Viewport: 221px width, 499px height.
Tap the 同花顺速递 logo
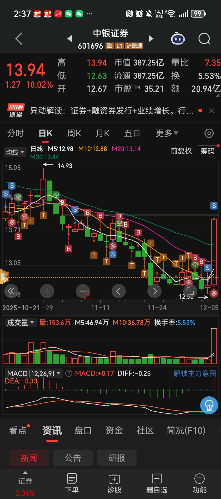[16, 111]
